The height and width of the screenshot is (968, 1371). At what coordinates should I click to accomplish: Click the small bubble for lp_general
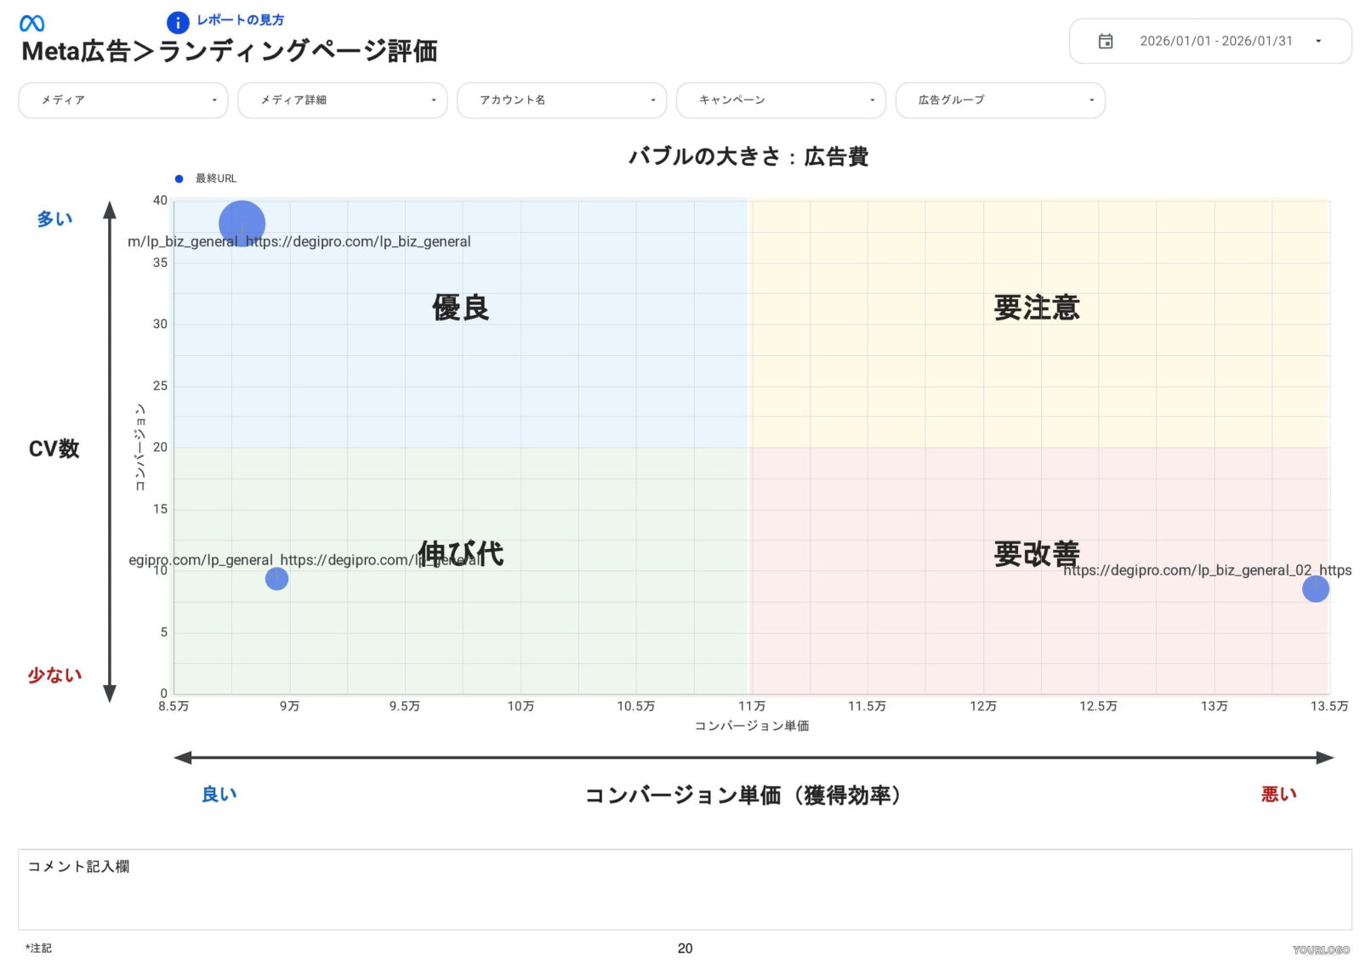point(276,579)
